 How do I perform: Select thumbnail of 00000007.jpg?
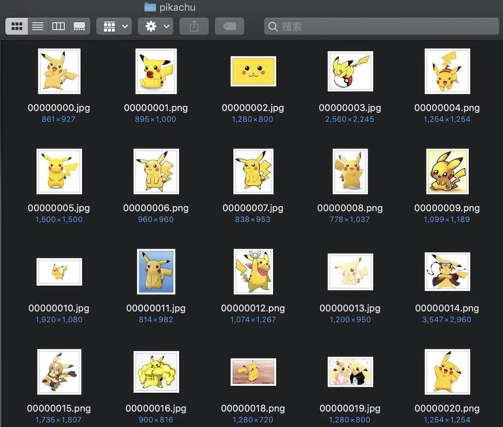253,171
